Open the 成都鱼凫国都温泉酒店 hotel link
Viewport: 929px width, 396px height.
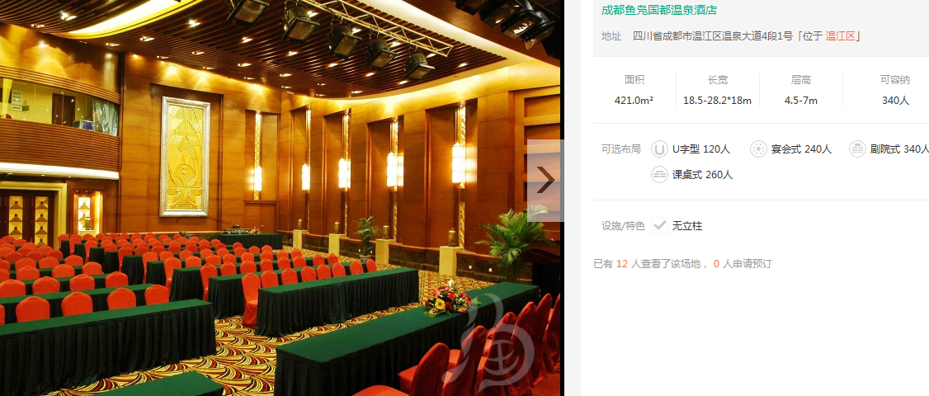(659, 10)
